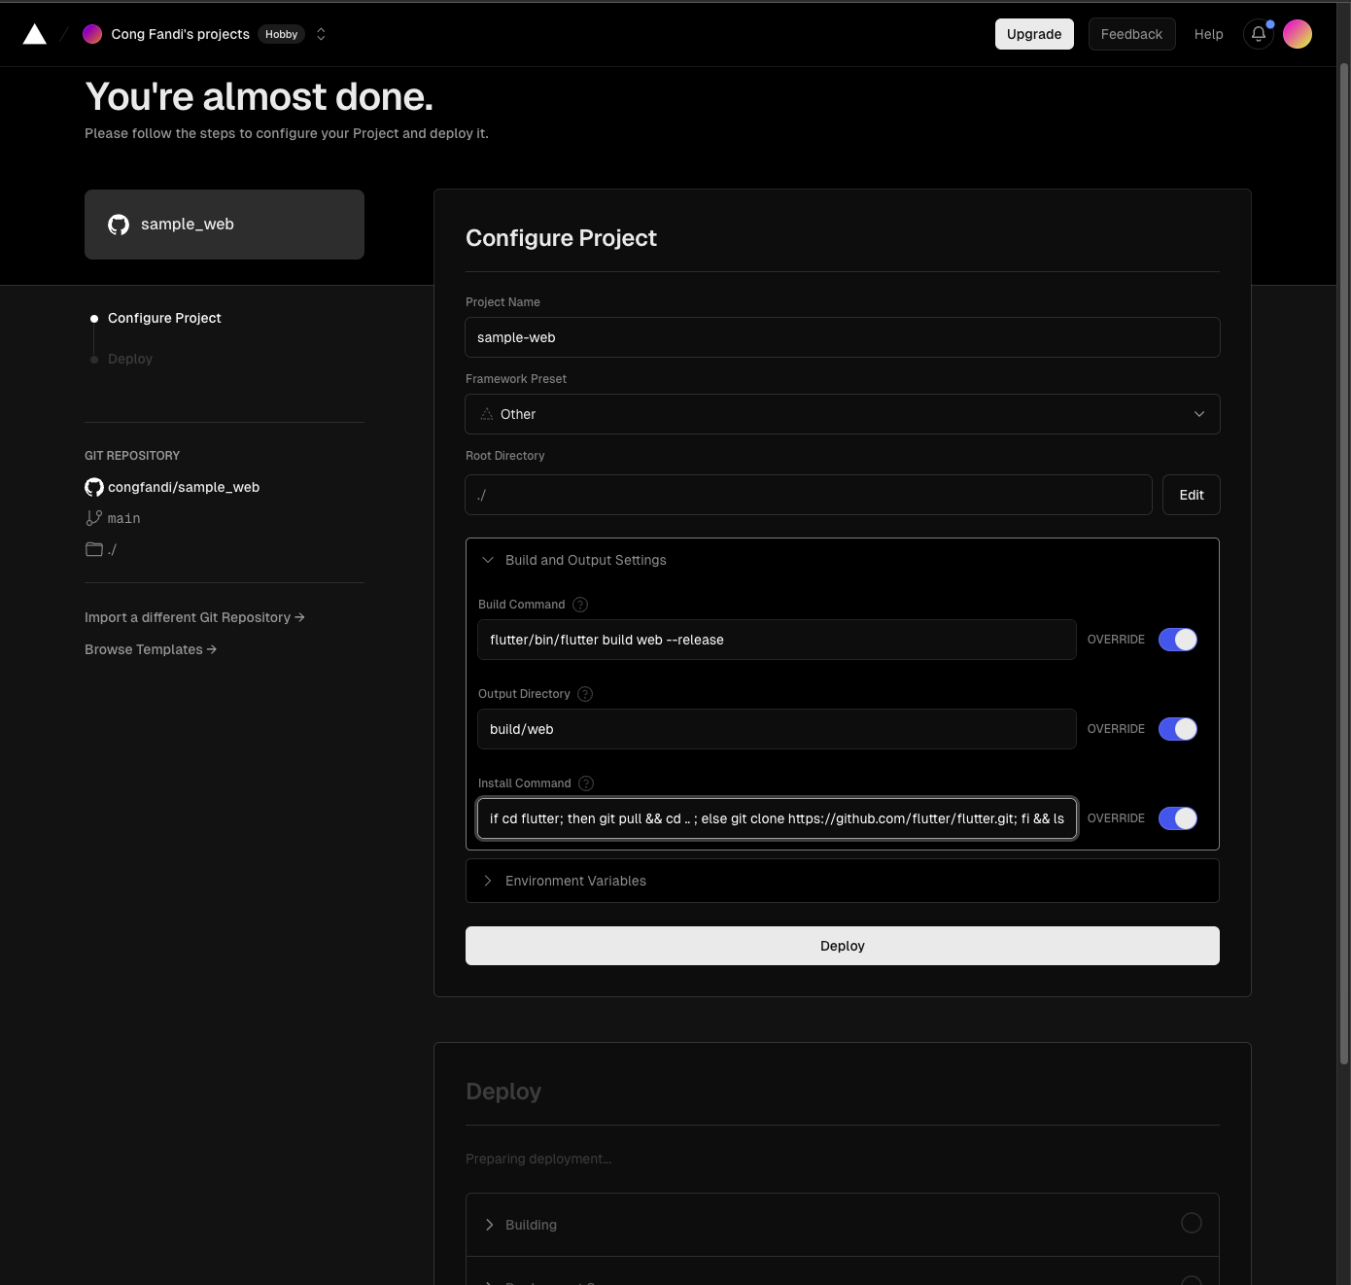
Task: Follow Import a different Git Repository link
Action: pyautogui.click(x=194, y=617)
